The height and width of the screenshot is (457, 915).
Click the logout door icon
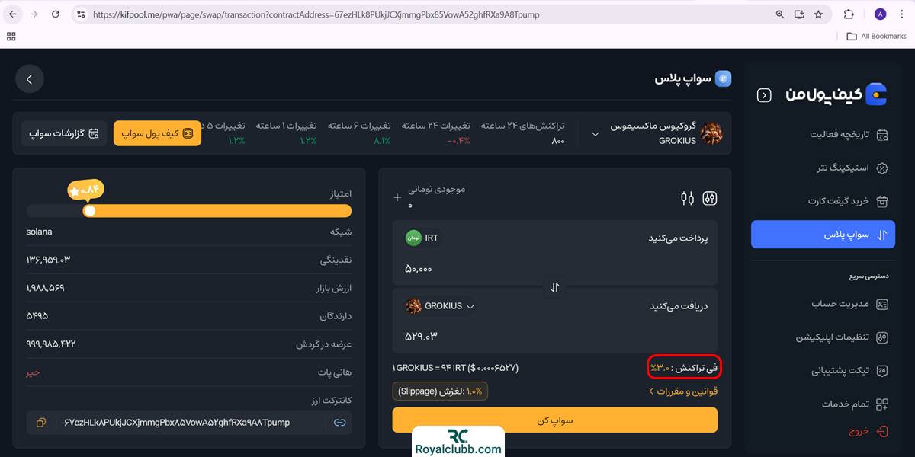click(x=882, y=431)
